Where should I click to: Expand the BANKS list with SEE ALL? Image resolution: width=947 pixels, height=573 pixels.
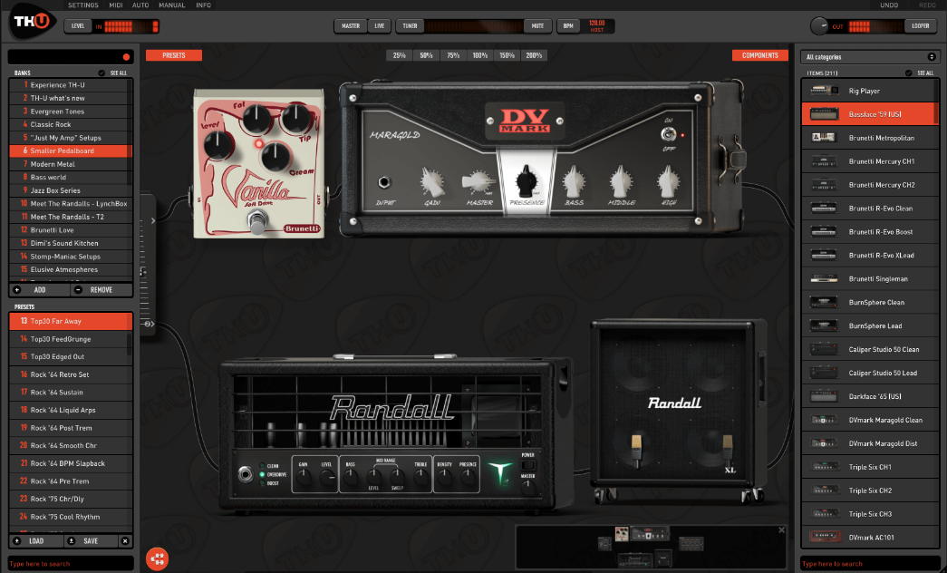[x=120, y=73]
